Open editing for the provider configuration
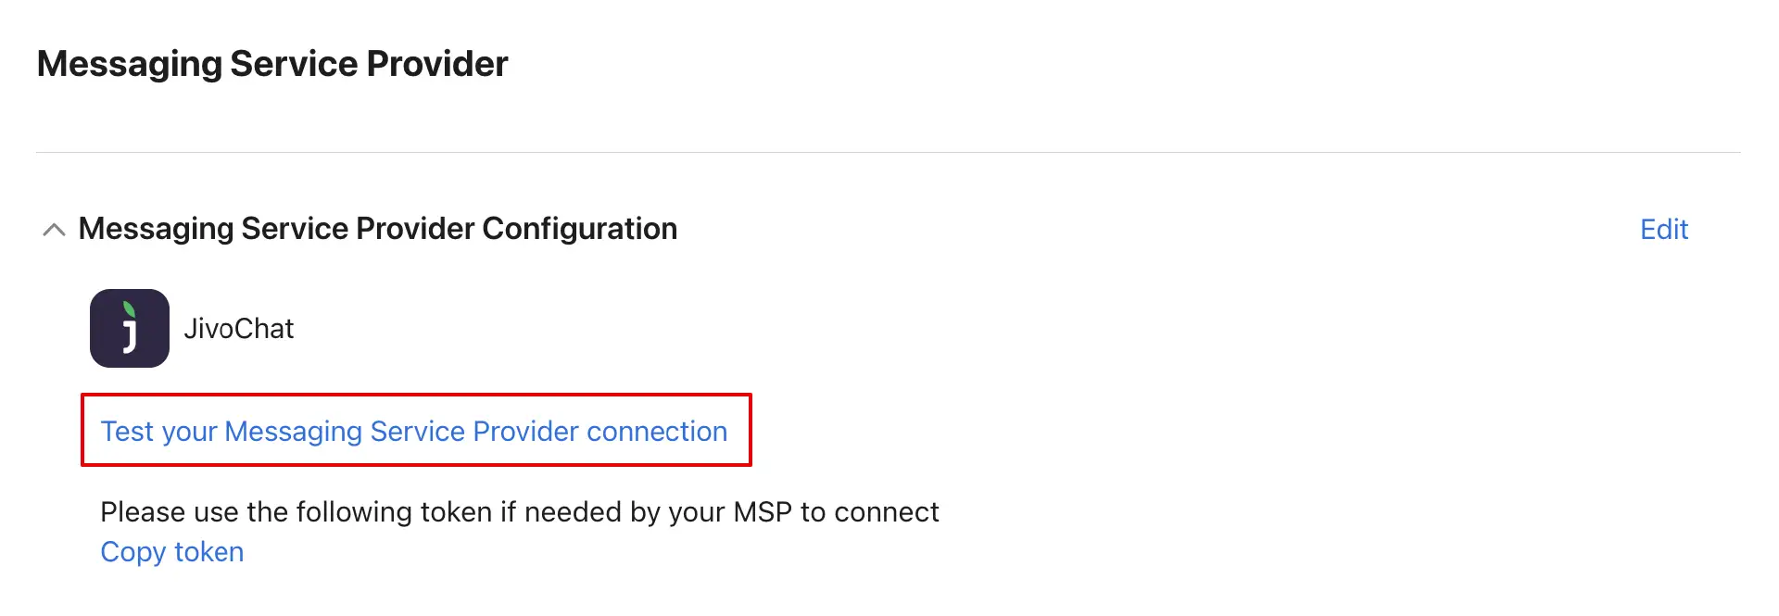This screenshot has height=616, width=1779. click(x=1663, y=230)
